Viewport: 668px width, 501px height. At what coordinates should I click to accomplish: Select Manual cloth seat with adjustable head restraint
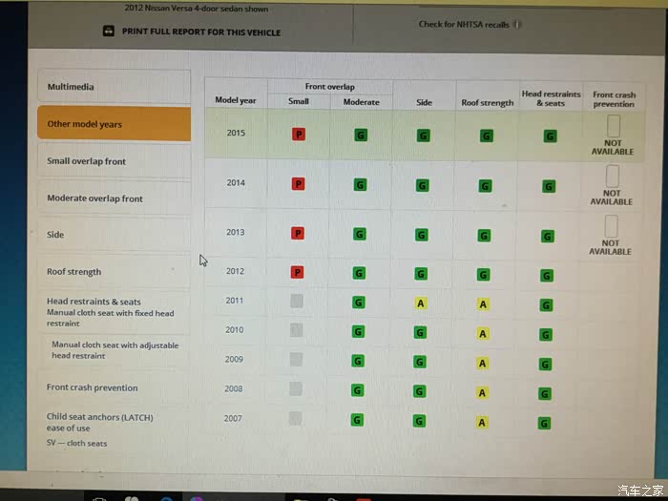coord(115,350)
